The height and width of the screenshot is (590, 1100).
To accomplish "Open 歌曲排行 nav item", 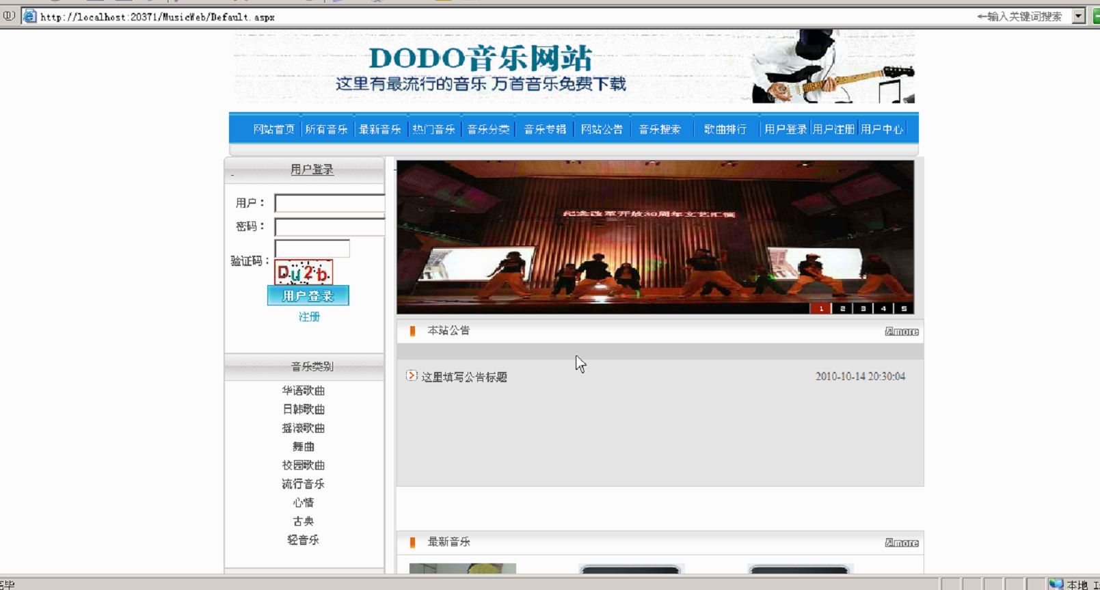I will click(x=725, y=129).
